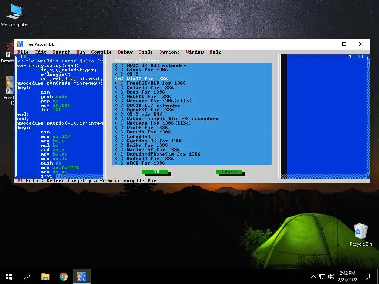The image size is (379, 284).
Task: Dismiss dialog with Cancel button
Action: (x=229, y=172)
